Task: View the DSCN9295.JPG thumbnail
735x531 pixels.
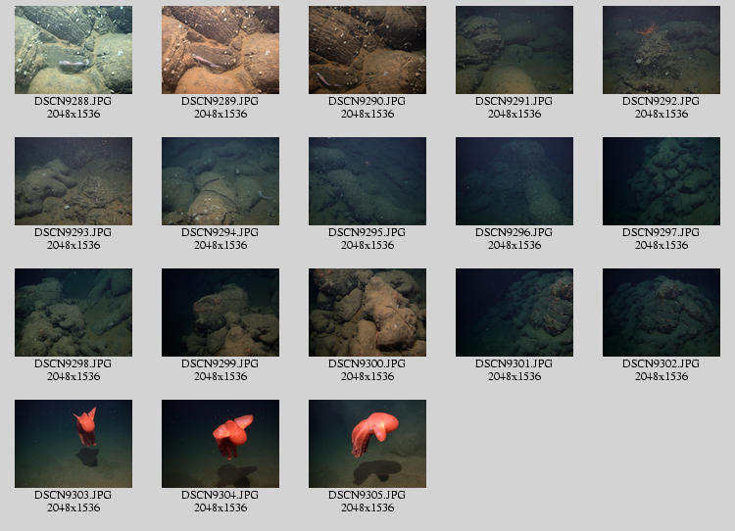Action: point(367,181)
